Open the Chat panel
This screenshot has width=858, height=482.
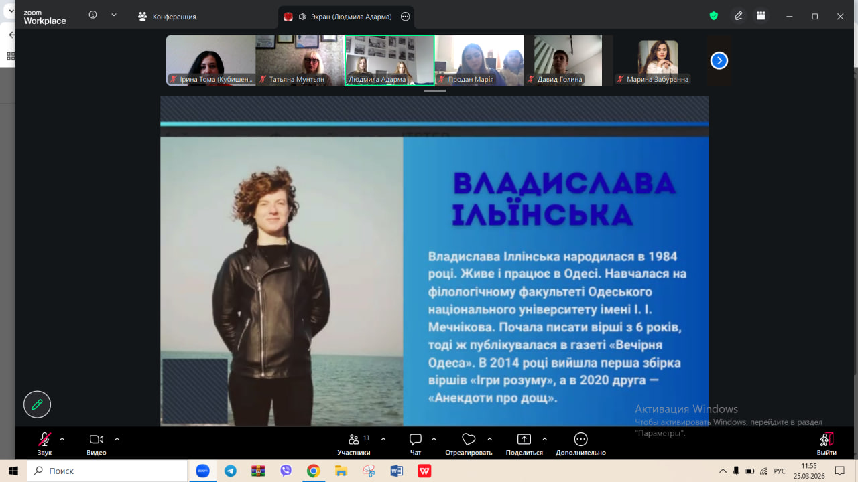(x=416, y=443)
